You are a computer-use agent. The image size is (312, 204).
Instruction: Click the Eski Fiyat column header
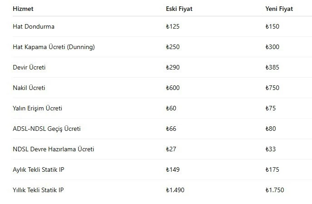tap(179, 9)
